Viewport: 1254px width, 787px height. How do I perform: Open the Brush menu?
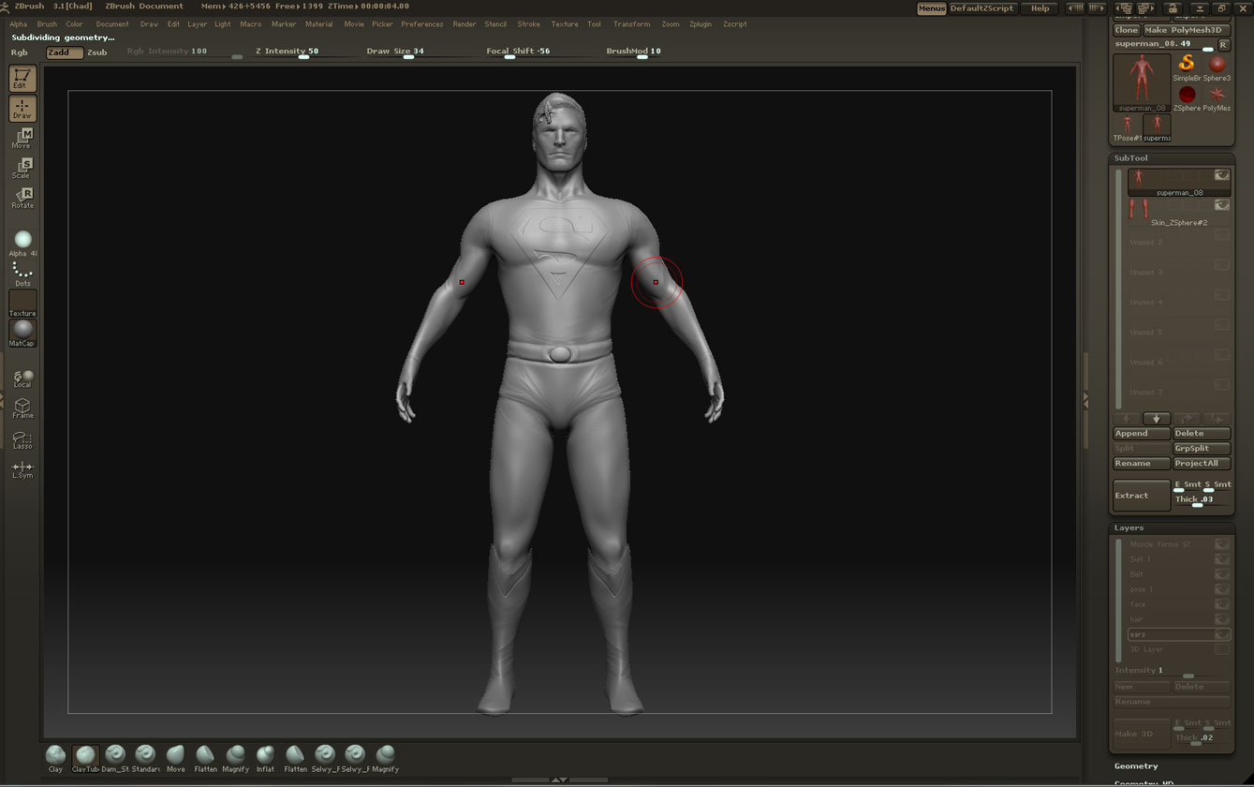pyautogui.click(x=47, y=24)
